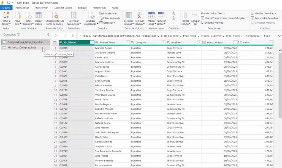Viewport: 282px width, 168px height.
Task: Sort ascending with the A-Z icon
Action: point(174,13)
